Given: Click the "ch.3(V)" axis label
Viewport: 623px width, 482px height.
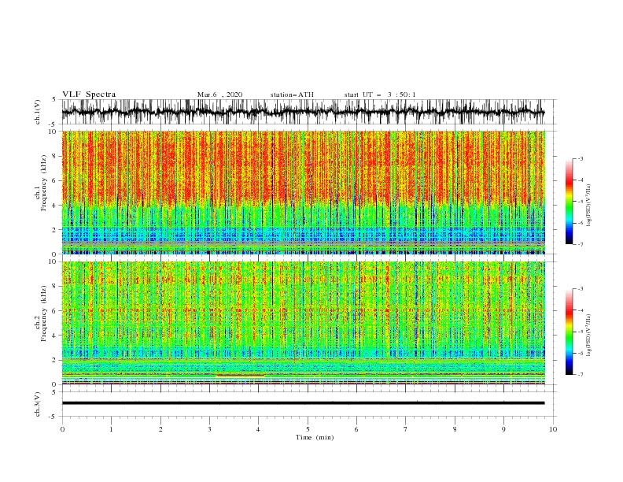Looking at the screenshot, I should tap(38, 404).
